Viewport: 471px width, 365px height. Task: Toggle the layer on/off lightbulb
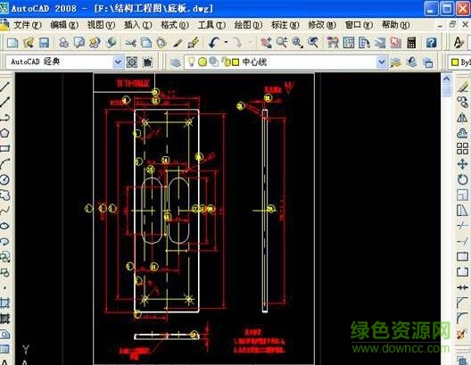tap(191, 62)
